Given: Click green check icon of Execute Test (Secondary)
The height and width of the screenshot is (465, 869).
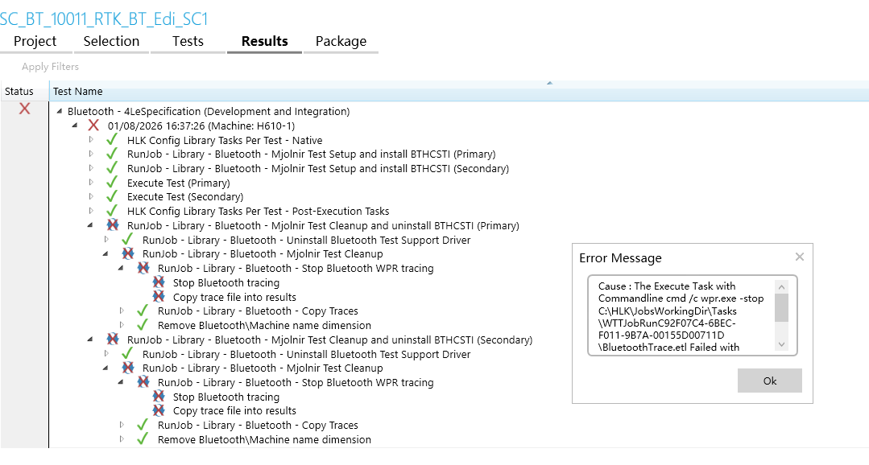Looking at the screenshot, I should [112, 196].
